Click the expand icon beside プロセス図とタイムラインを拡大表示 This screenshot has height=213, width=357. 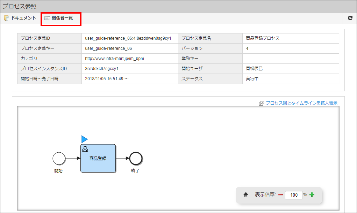(x=261, y=103)
